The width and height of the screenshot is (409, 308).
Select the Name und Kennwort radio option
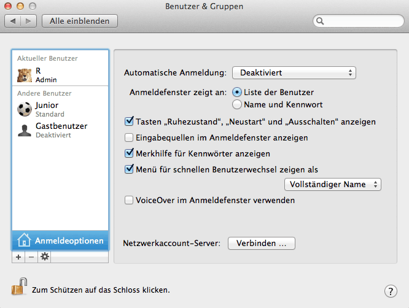pyautogui.click(x=237, y=104)
